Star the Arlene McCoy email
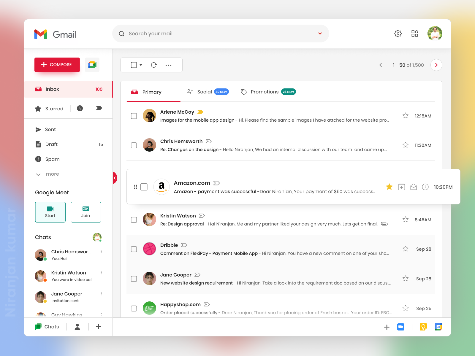This screenshot has height=356, width=475. pos(406,116)
